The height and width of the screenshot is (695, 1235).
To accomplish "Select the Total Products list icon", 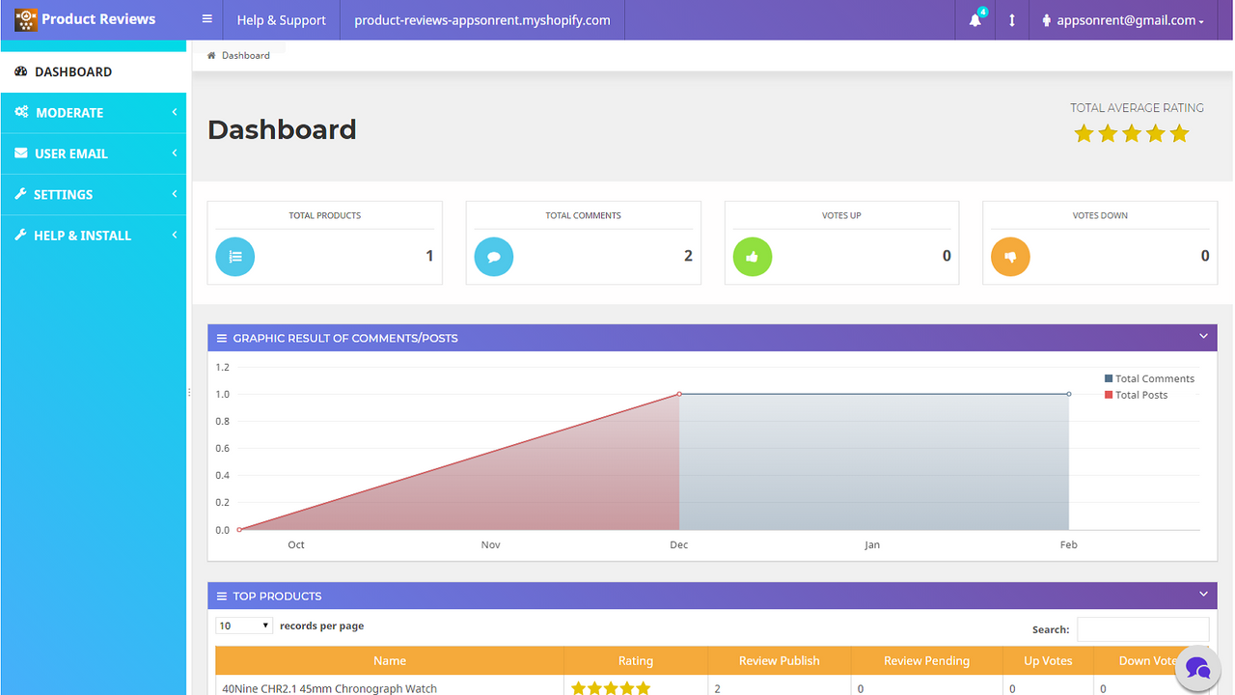I will (x=234, y=256).
